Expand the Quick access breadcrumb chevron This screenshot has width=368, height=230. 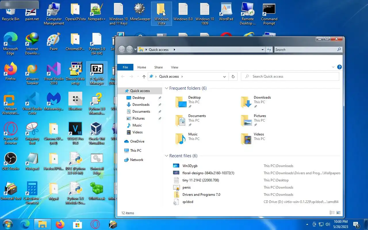(182, 76)
